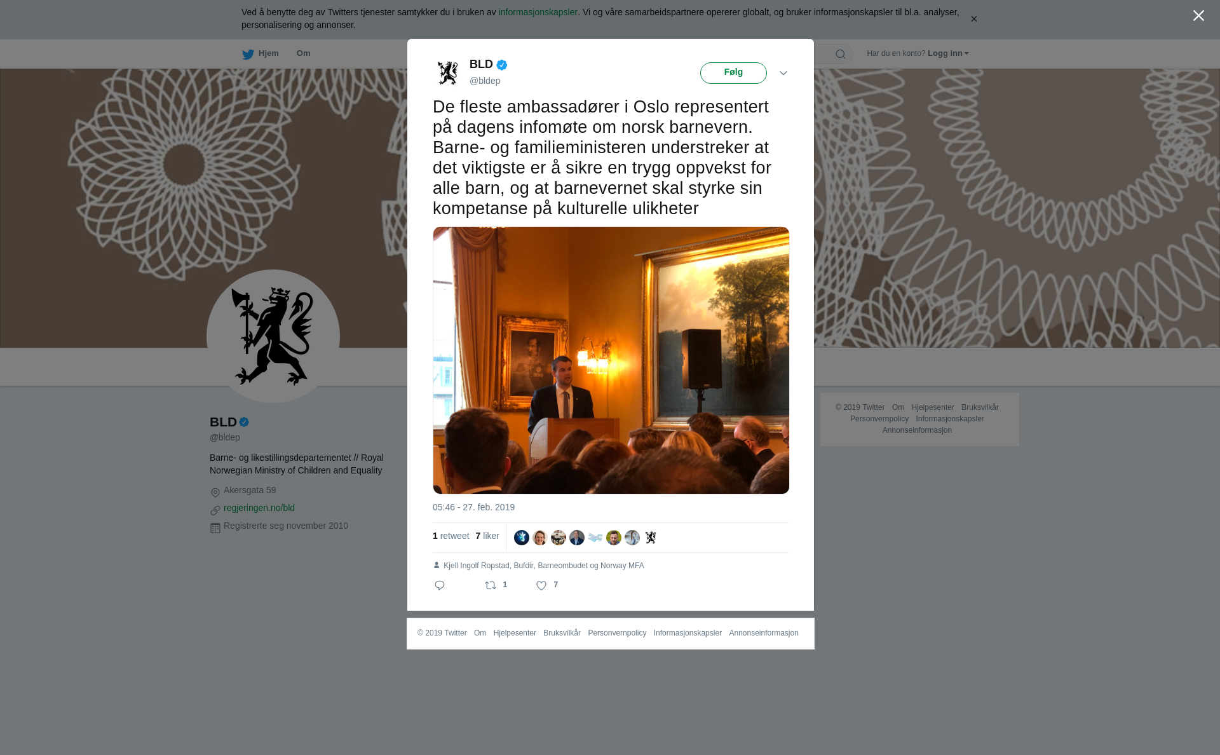Open the Logg inn dropdown
1220x755 pixels.
pos(947,53)
